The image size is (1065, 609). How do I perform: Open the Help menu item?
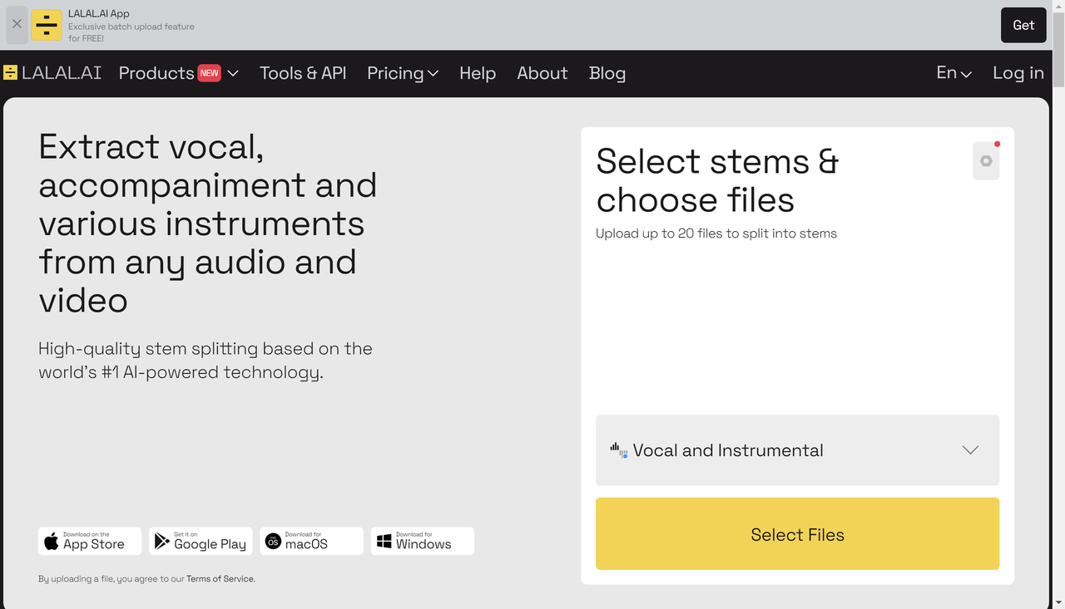[478, 73]
